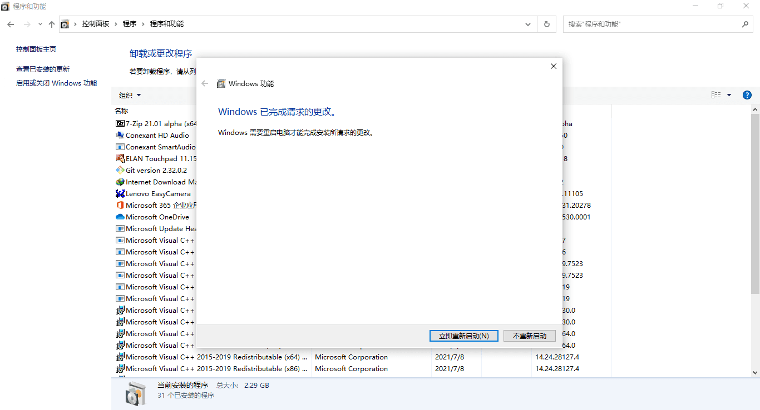This screenshot has width=760, height=410.
Task: Click the 程序和功能 window title icon
Action: 6,6
